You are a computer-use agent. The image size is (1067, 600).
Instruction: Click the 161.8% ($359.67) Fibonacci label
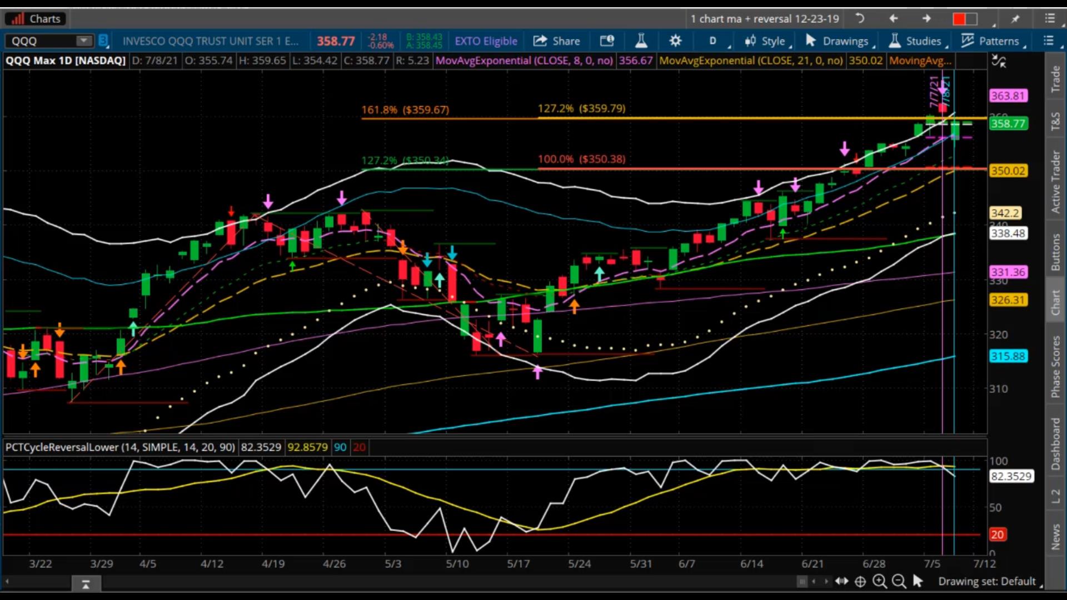click(405, 110)
